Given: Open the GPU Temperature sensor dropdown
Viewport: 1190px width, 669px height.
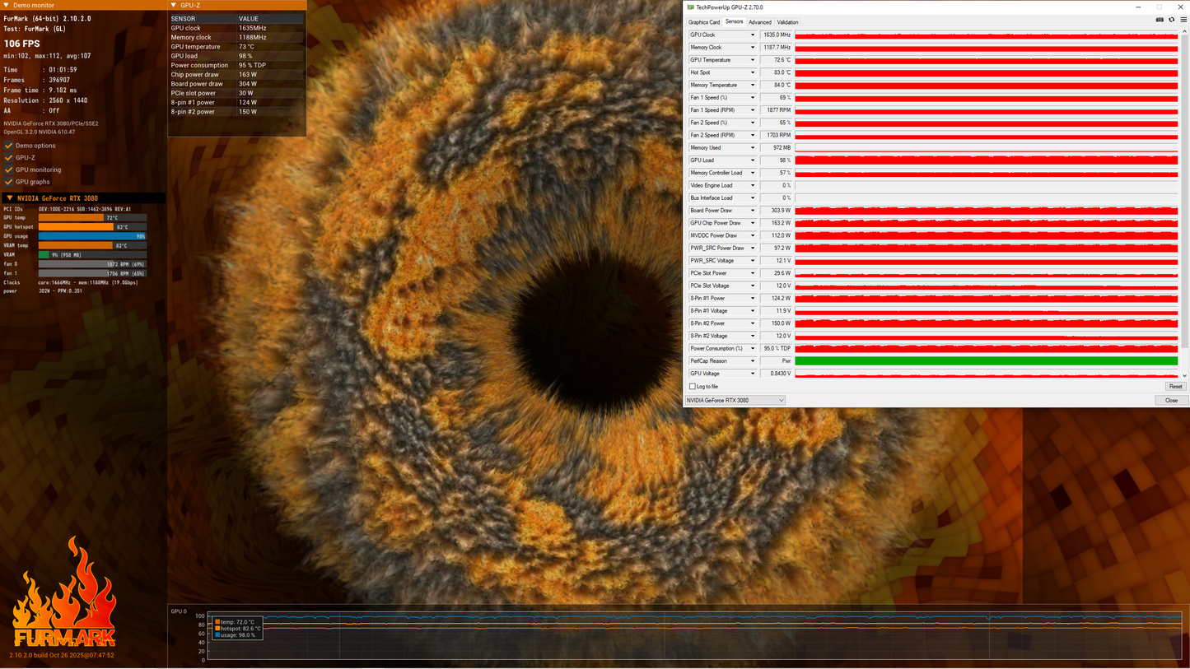Looking at the screenshot, I should point(752,60).
